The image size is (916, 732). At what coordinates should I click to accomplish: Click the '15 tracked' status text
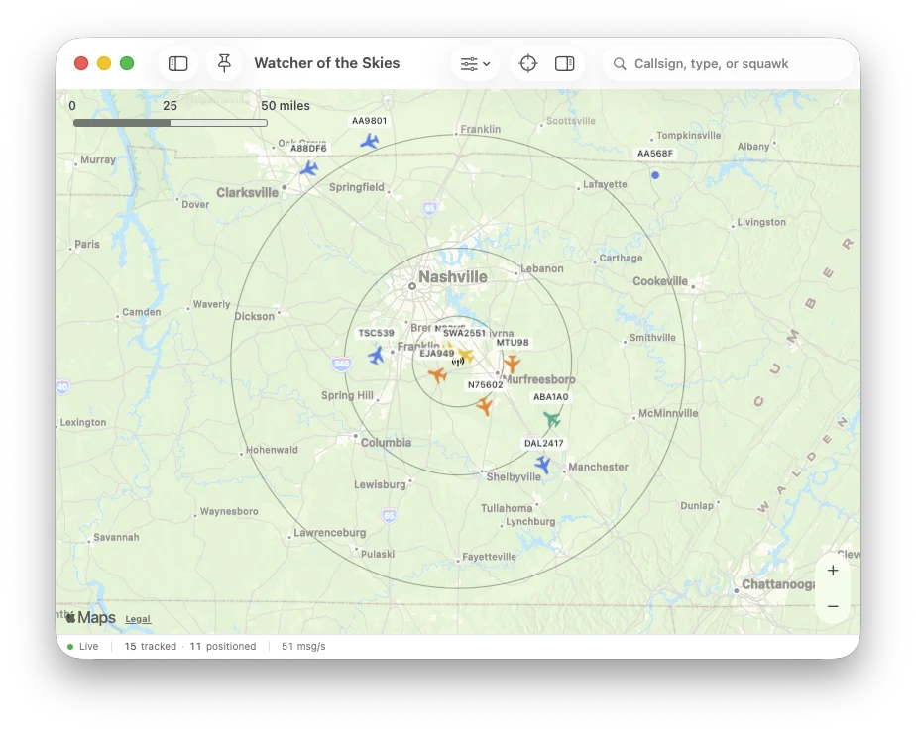[x=150, y=646]
